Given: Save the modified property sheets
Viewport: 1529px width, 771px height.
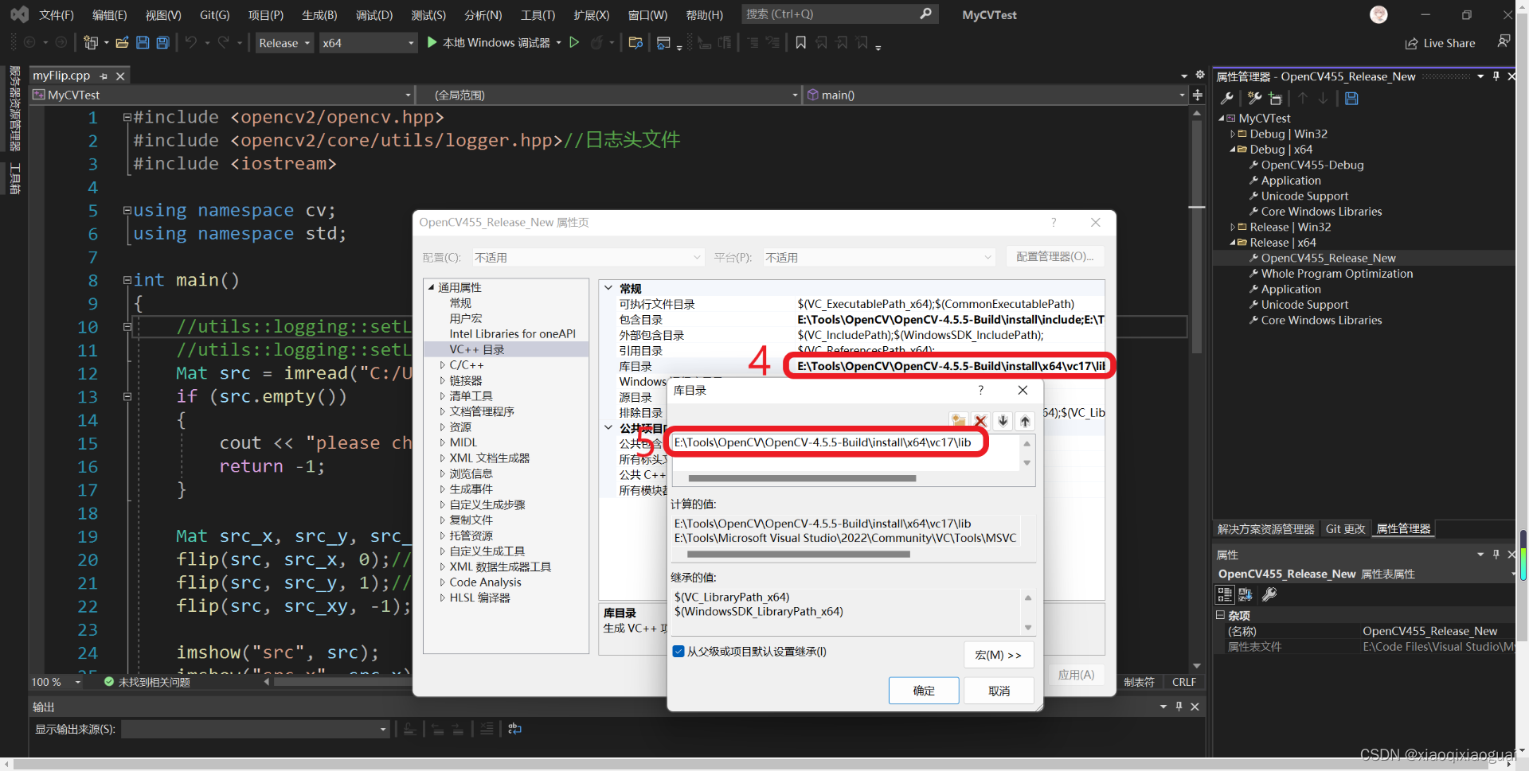Looking at the screenshot, I should [1351, 98].
